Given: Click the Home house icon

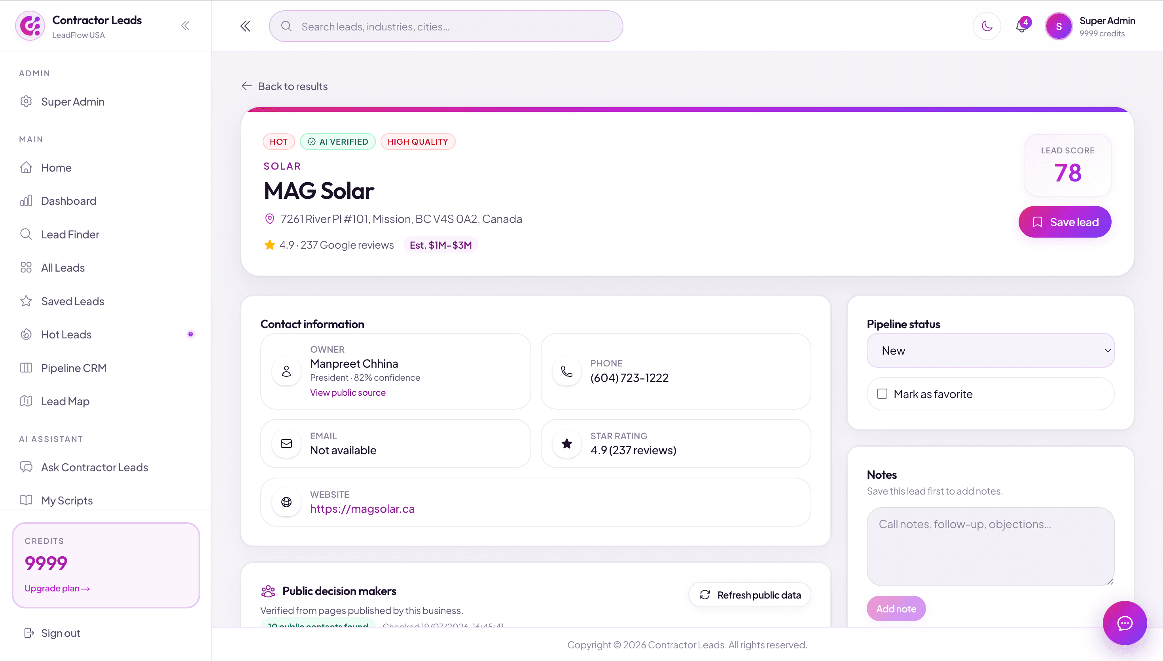Looking at the screenshot, I should point(27,168).
